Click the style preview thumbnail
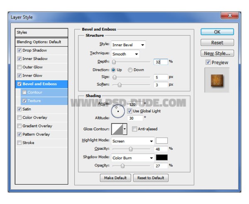This screenshot has width=249, height=204. 217,80
